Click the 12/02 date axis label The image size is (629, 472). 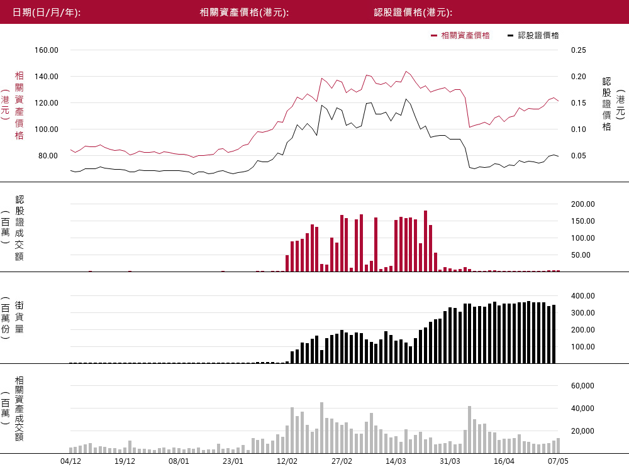(287, 461)
